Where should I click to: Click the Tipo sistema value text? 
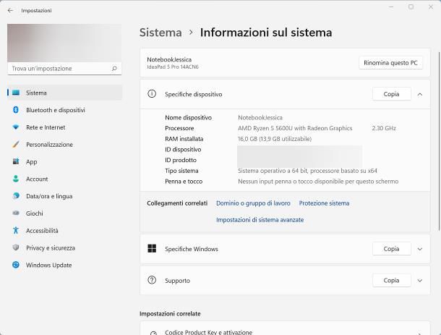307,171
